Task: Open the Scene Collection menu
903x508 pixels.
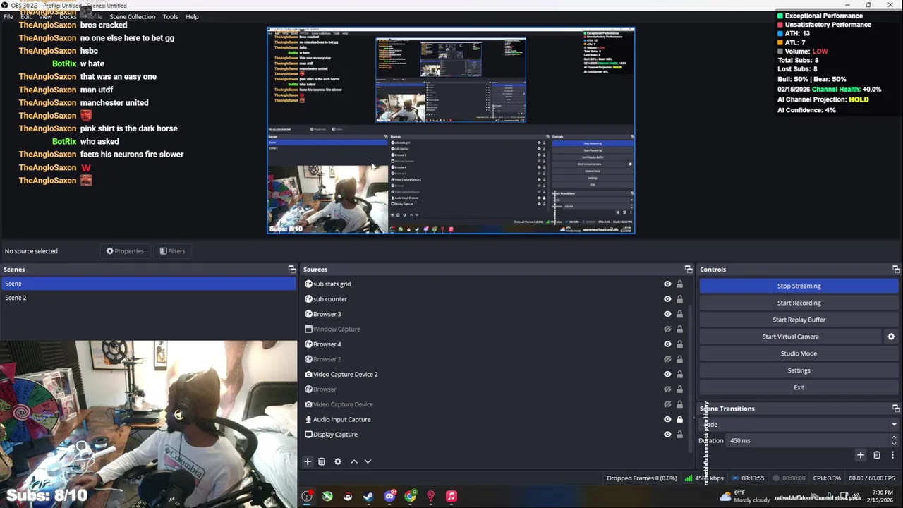Action: click(x=132, y=16)
